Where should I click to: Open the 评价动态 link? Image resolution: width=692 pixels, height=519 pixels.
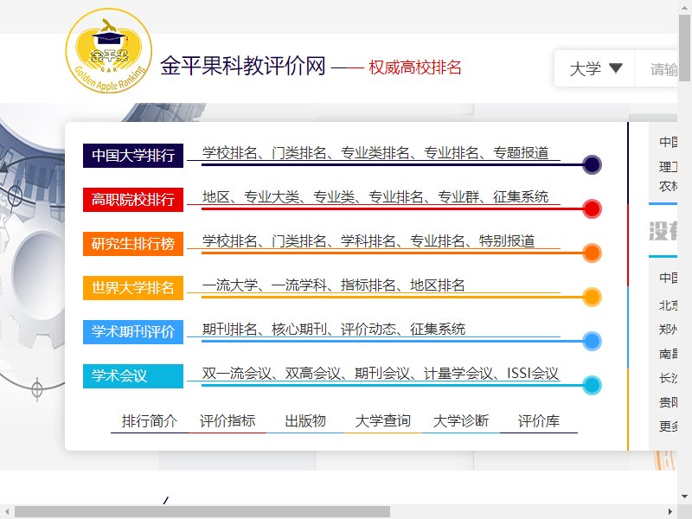(x=368, y=330)
